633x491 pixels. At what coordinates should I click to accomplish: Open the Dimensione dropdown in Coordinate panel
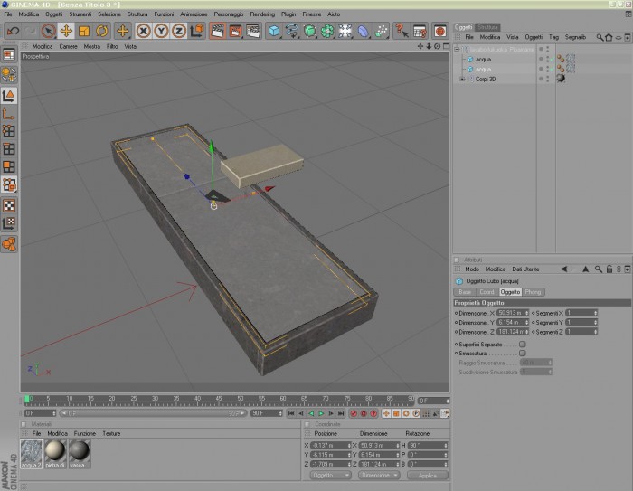[x=379, y=476]
